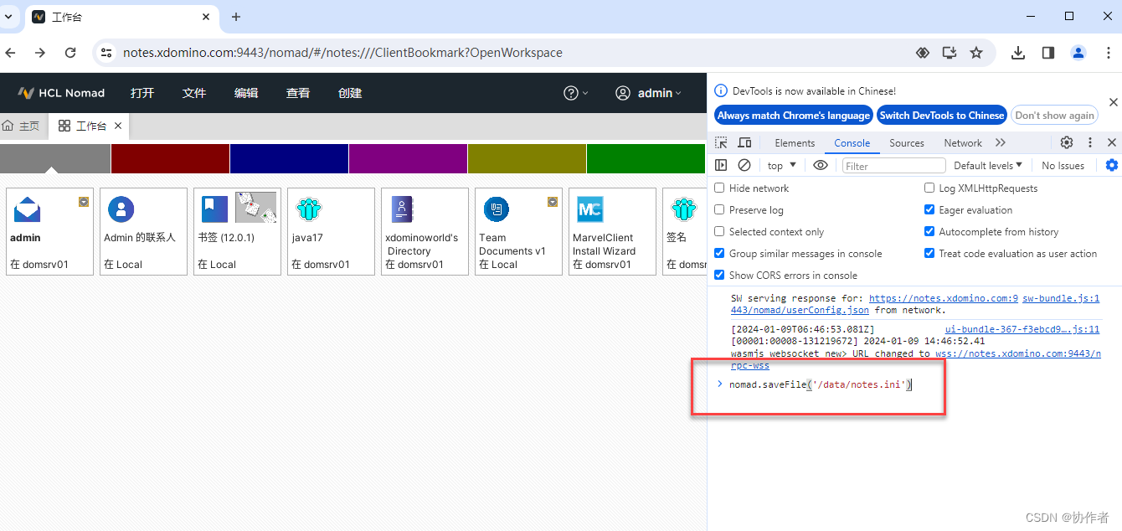Toggle device toolbar icon in DevTools

[744, 143]
